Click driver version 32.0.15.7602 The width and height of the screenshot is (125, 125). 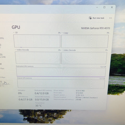(x=80, y=91)
